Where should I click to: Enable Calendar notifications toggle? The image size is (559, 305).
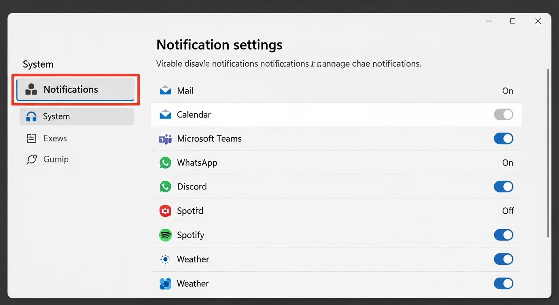point(503,114)
